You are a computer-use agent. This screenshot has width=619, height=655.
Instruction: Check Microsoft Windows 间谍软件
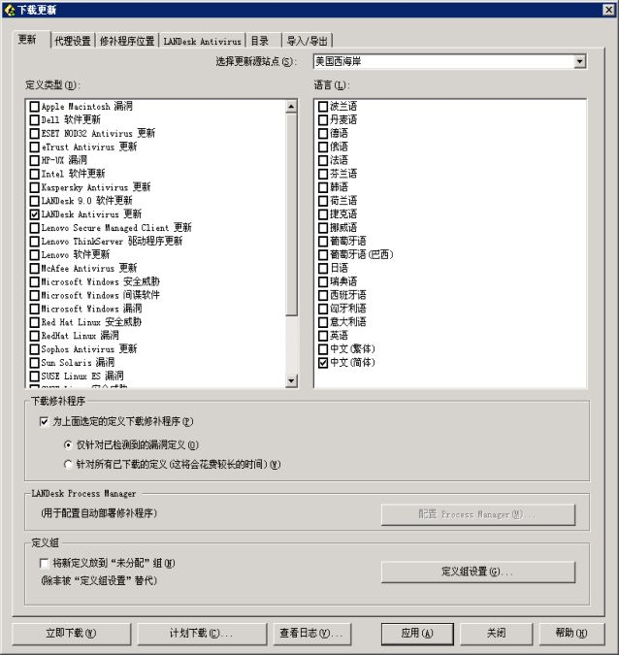click(x=35, y=295)
